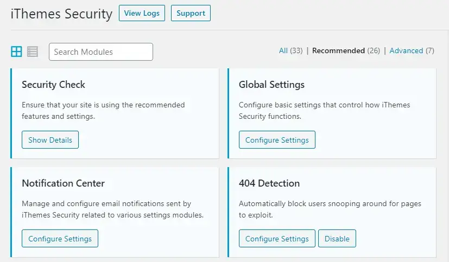The image size is (449, 262).
Task: Configure Settings for Global Settings
Action: click(x=277, y=140)
